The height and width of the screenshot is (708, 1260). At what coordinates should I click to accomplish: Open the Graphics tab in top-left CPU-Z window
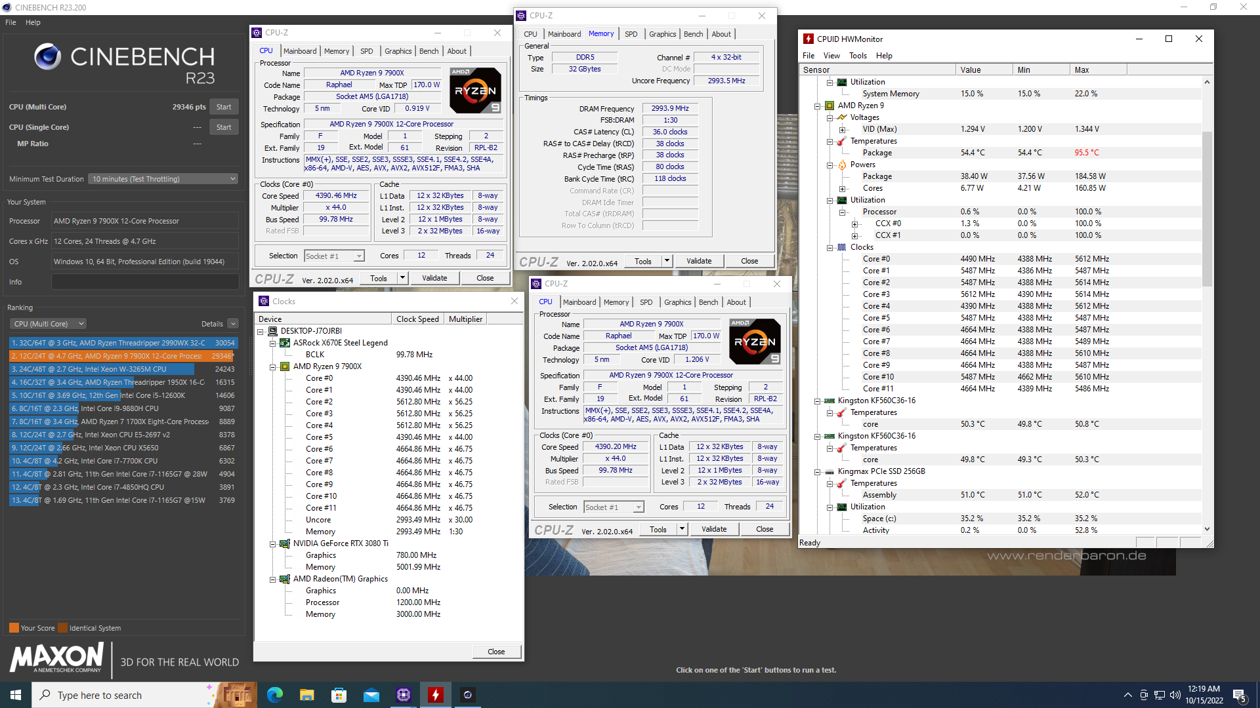(x=398, y=51)
